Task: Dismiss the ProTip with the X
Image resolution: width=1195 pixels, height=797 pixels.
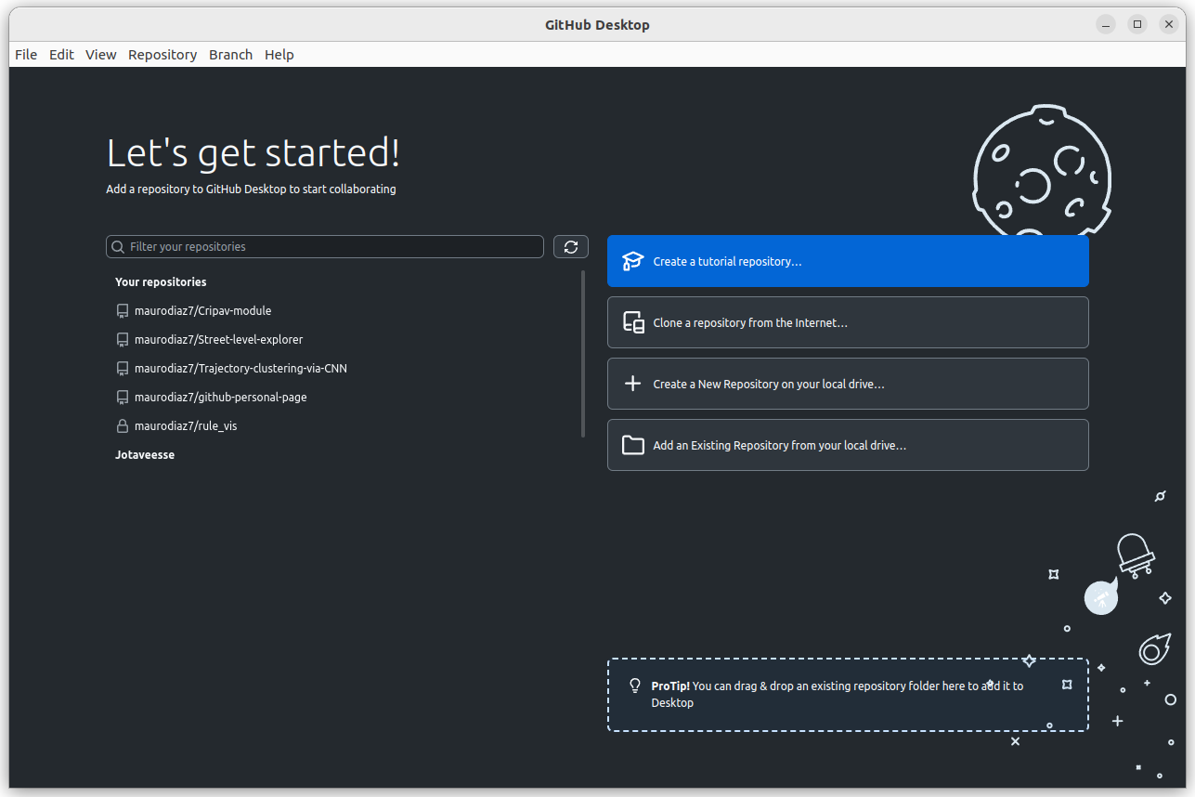Action: [x=1014, y=741]
